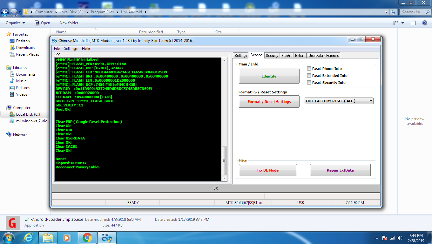The image size is (432, 244).
Task: Click the Fix DL Mode button
Action: (268, 170)
